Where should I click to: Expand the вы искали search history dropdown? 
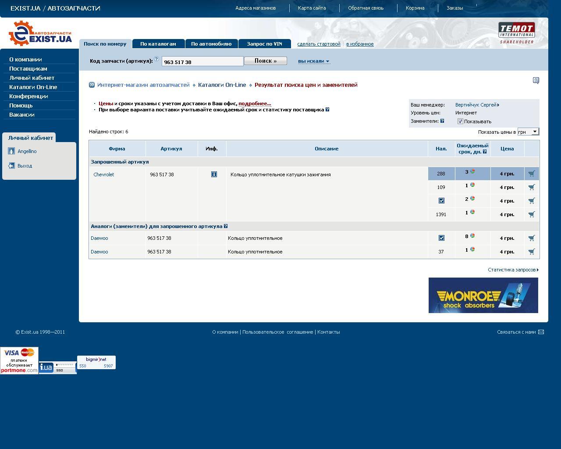313,61
